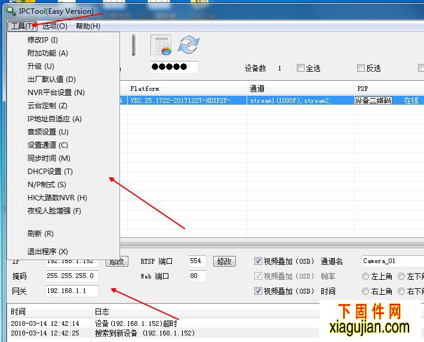424x342 pixels.
Task: Toggle 视频叠加 (OSD) 时间 checkbox
Action: [258, 291]
